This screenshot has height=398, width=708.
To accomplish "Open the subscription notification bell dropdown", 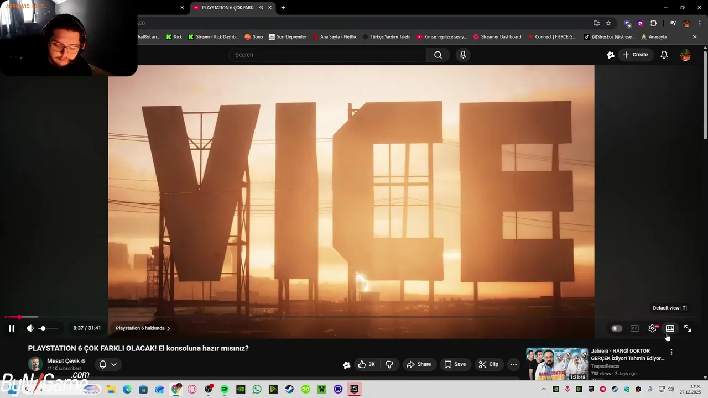I will pyautogui.click(x=108, y=364).
